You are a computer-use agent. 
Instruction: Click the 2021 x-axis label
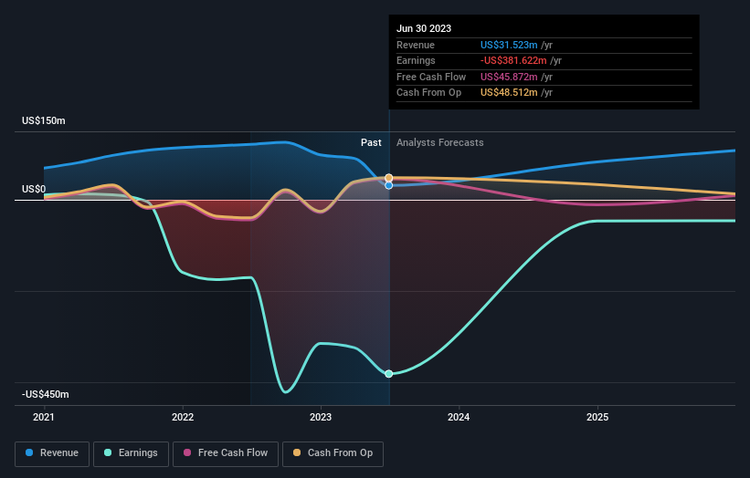click(44, 417)
